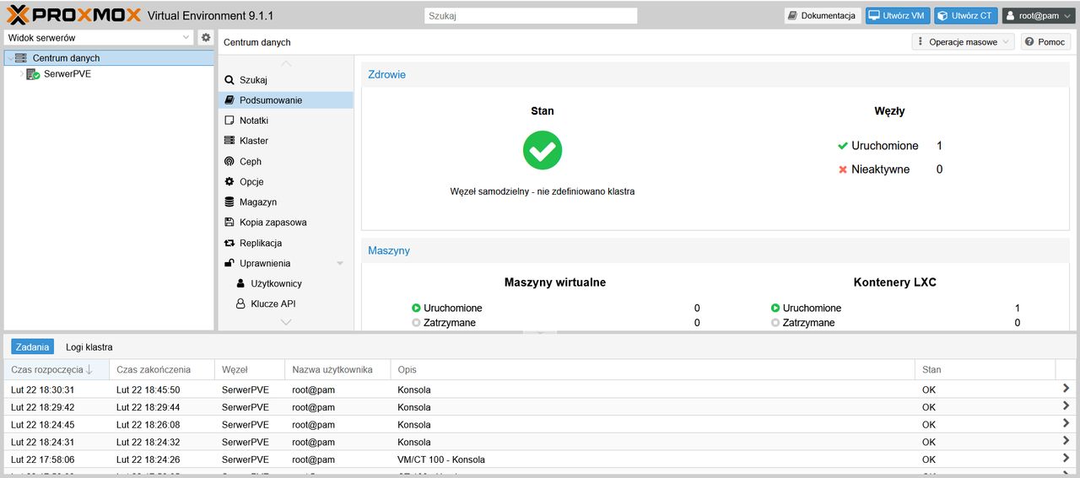Click the Opcje gear icon
This screenshot has height=478, width=1080.
click(229, 181)
